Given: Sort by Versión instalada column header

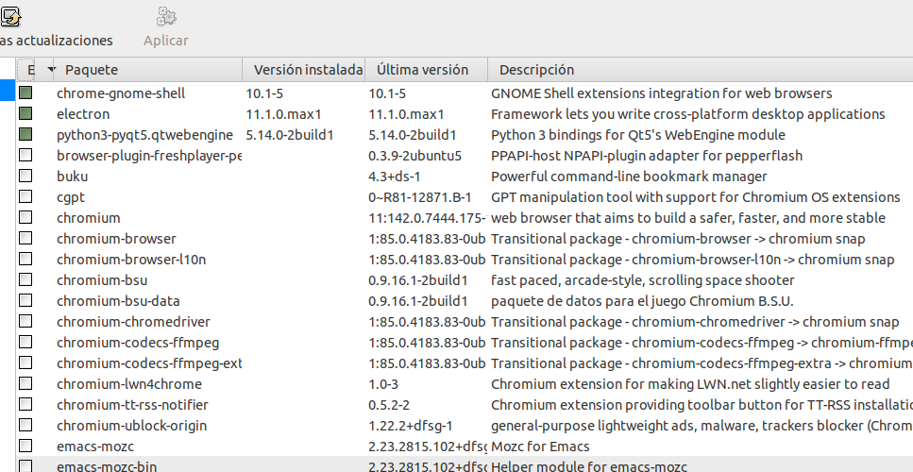Looking at the screenshot, I should pyautogui.click(x=308, y=70).
